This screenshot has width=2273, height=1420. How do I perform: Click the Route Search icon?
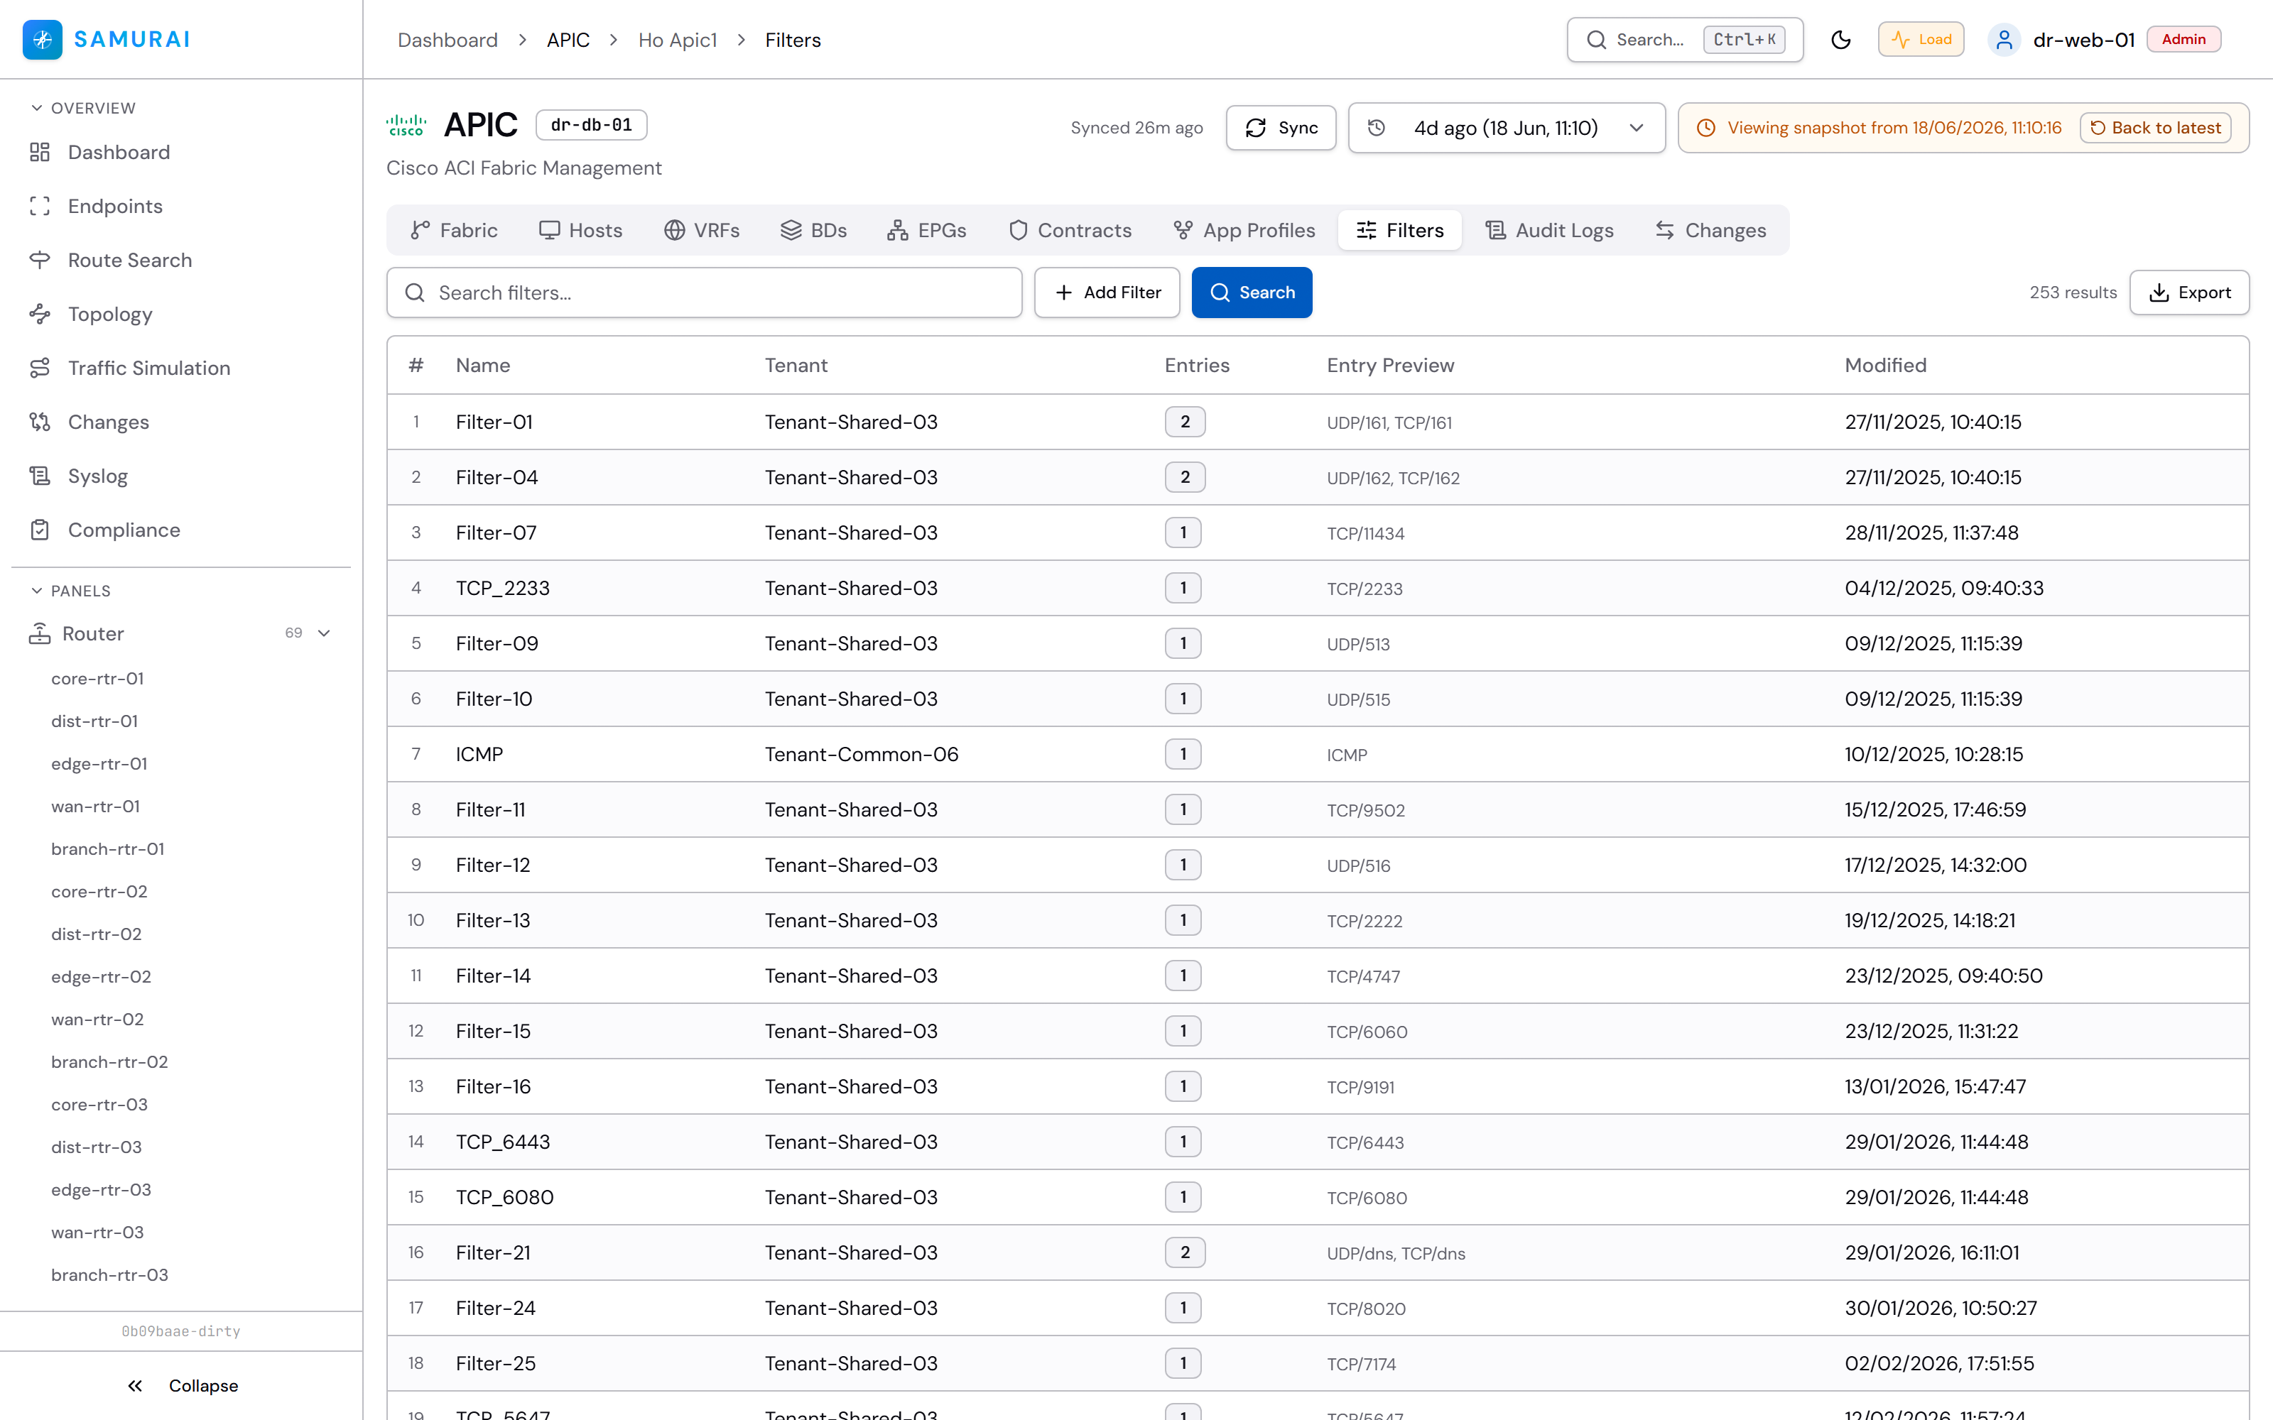tap(40, 260)
